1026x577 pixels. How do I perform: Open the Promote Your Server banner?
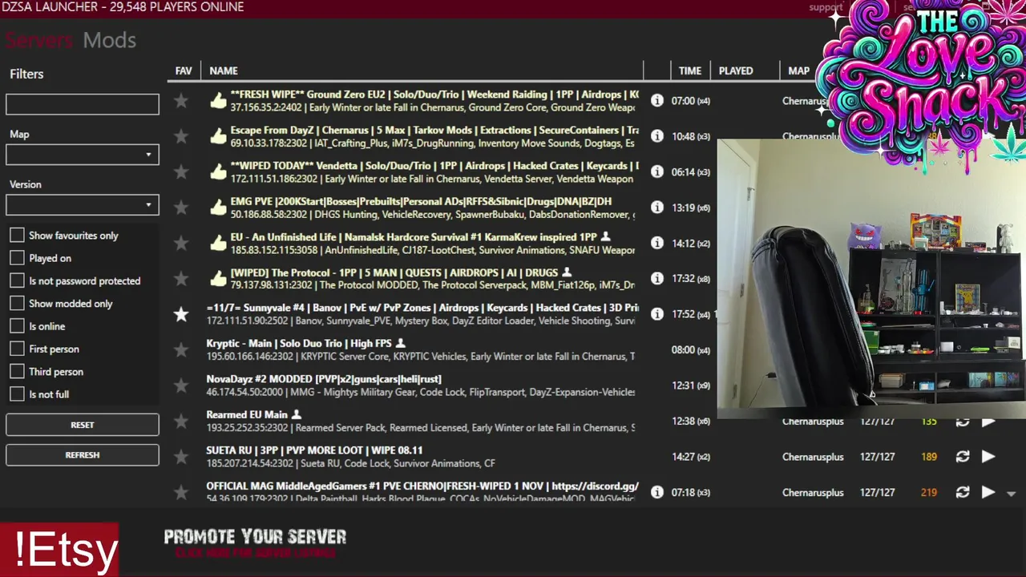point(255,543)
